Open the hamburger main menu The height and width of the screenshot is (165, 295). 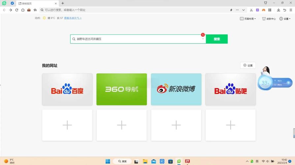click(x=291, y=10)
